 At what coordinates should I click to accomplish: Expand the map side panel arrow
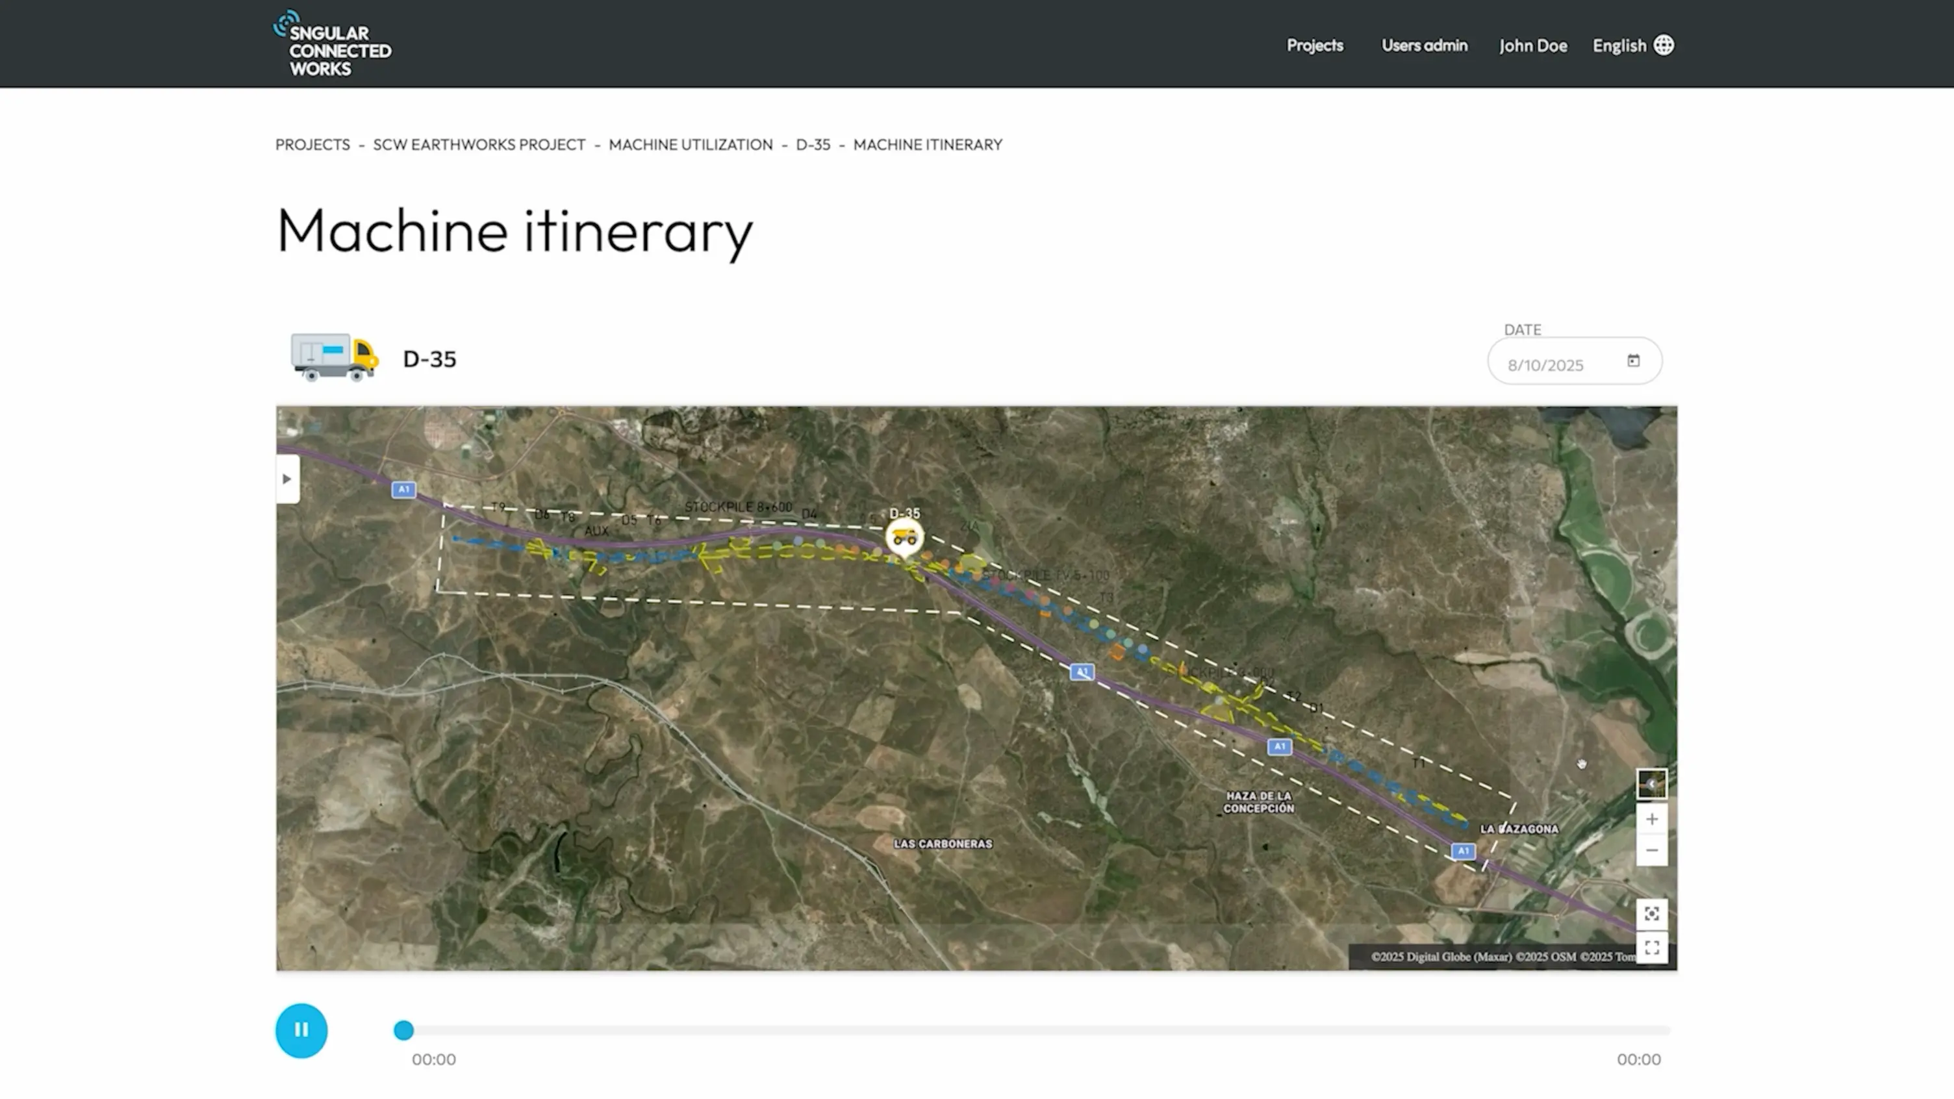[x=286, y=479]
